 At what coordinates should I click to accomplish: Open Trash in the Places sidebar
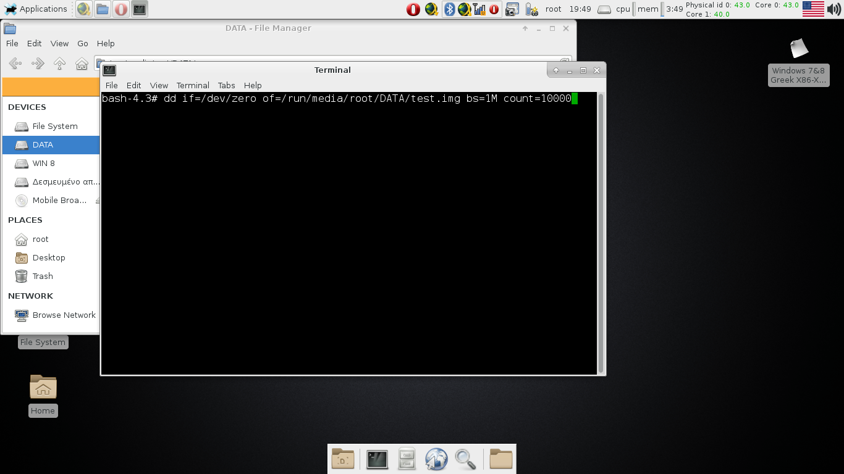coord(43,276)
